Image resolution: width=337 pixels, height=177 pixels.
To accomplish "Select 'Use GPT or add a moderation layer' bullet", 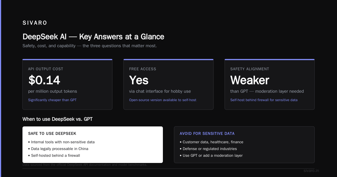I will click(x=211, y=156).
